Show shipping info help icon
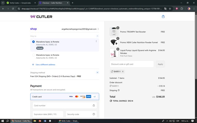197x123 pixels. pos(119,90)
